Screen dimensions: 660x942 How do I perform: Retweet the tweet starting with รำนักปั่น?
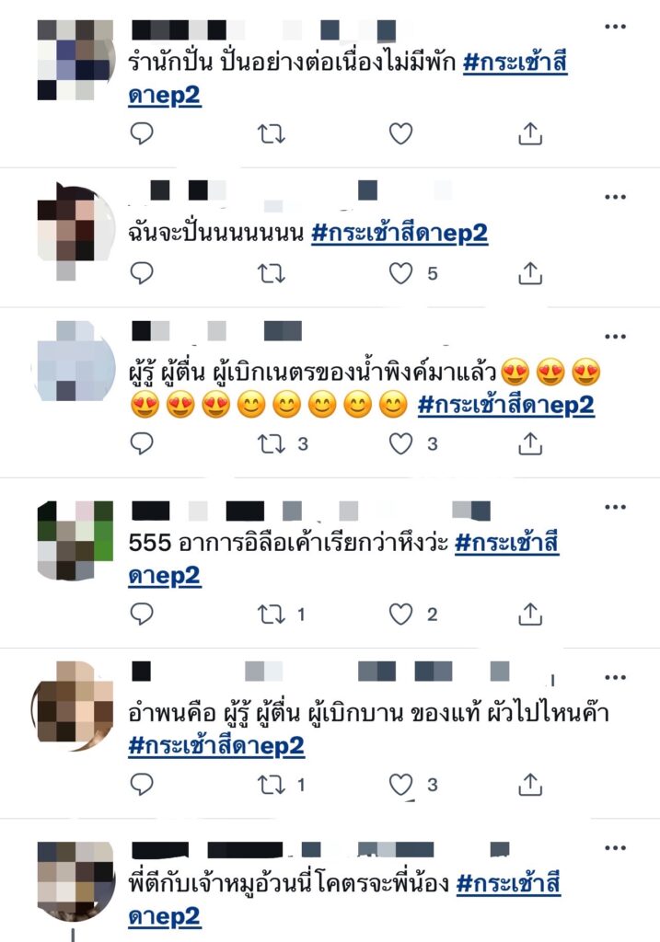pos(272,134)
